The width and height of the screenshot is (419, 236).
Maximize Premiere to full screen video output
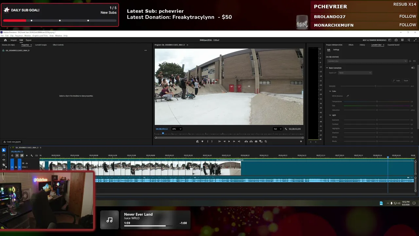415,40
